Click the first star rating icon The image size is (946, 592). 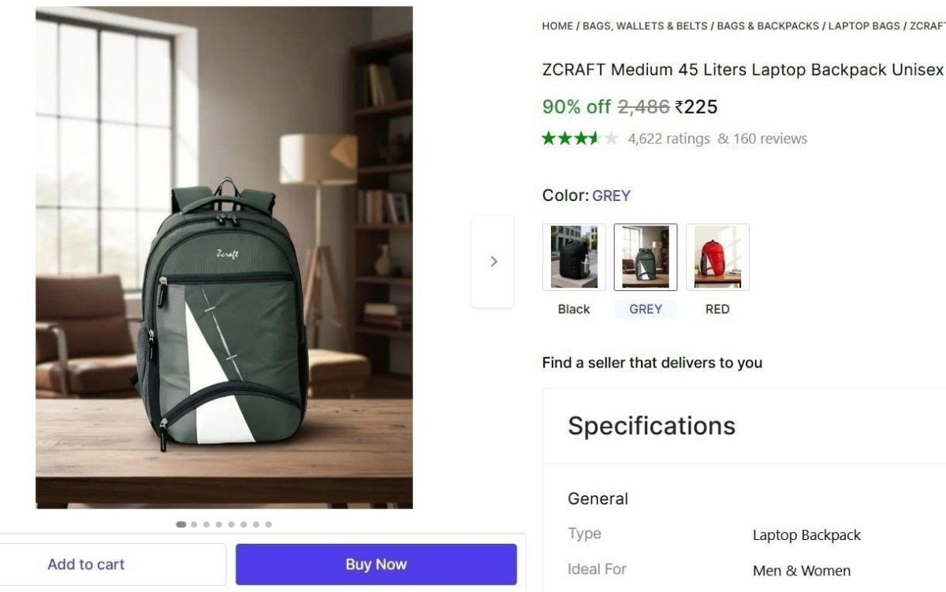click(x=548, y=138)
